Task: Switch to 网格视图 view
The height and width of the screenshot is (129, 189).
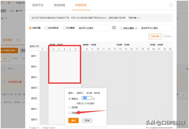Action: tap(155, 36)
